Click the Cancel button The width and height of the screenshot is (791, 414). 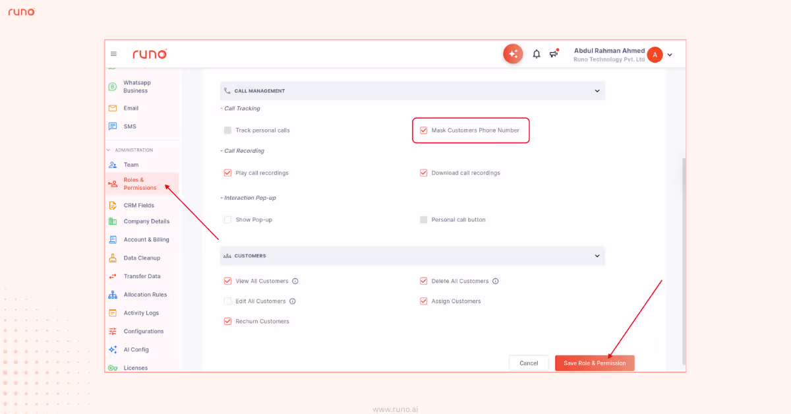pyautogui.click(x=529, y=363)
